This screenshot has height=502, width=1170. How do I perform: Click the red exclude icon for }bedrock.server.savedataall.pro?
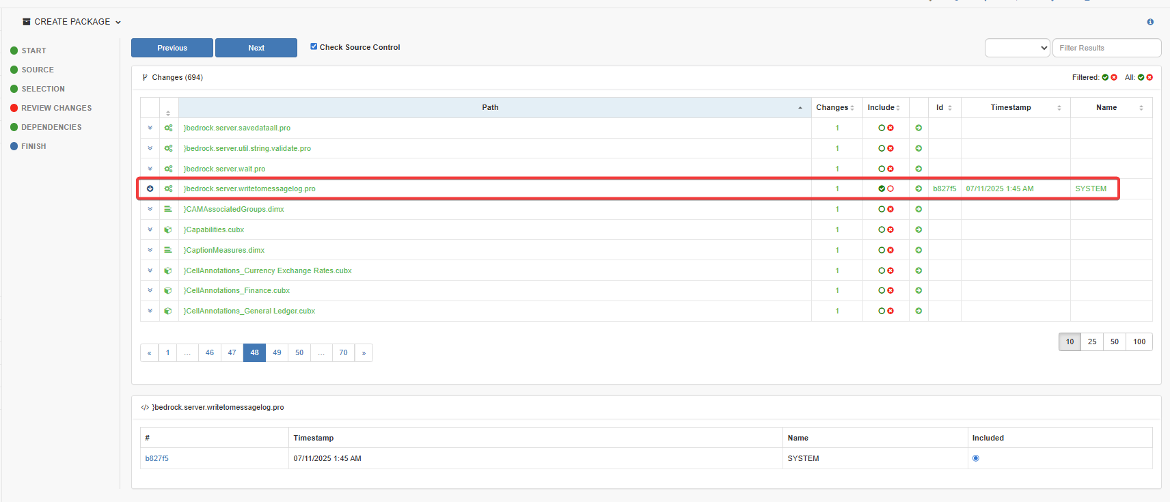(x=890, y=128)
